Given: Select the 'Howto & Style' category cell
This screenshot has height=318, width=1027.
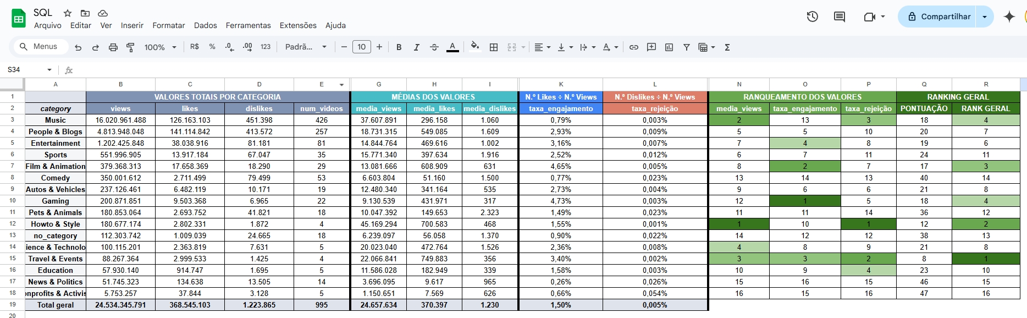Looking at the screenshot, I should (x=56, y=224).
